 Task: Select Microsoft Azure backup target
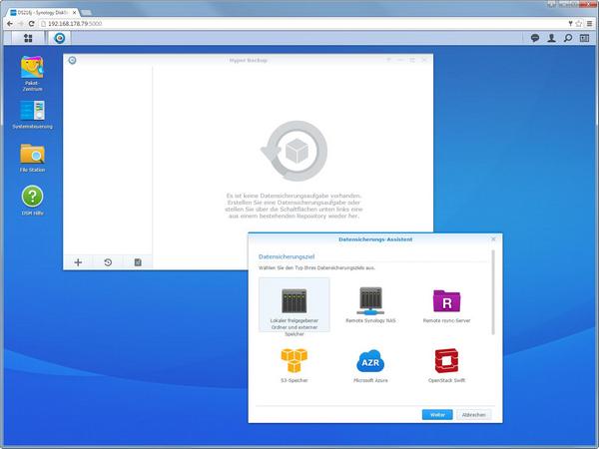(x=370, y=365)
